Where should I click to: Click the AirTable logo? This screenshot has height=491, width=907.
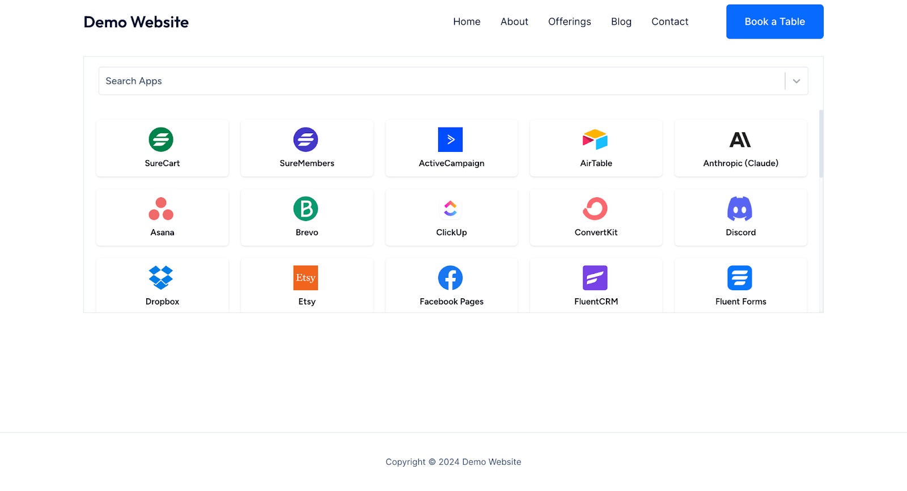[595, 139]
